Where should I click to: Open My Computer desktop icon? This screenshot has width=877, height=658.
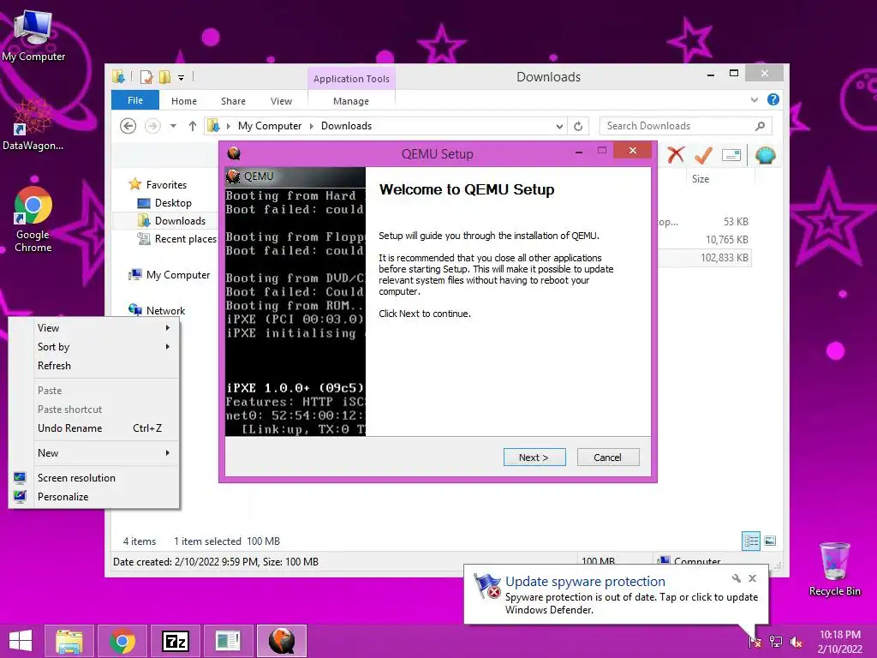point(33,35)
